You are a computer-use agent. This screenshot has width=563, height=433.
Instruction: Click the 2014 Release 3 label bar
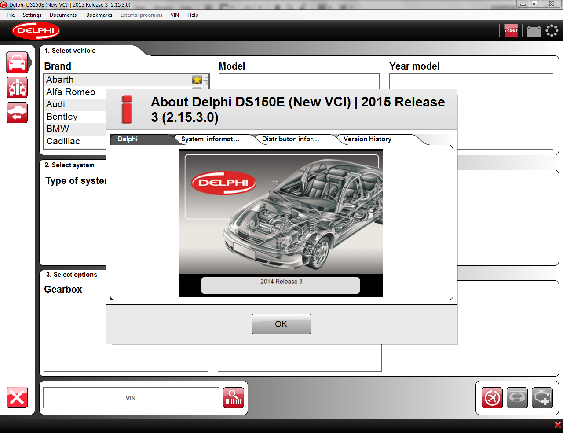tap(281, 285)
